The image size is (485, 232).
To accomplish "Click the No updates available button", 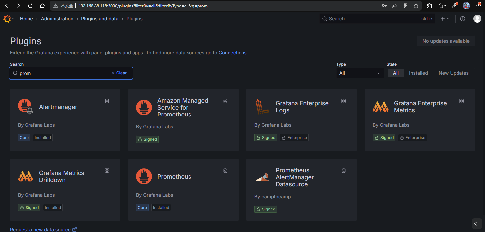I will click(x=446, y=41).
